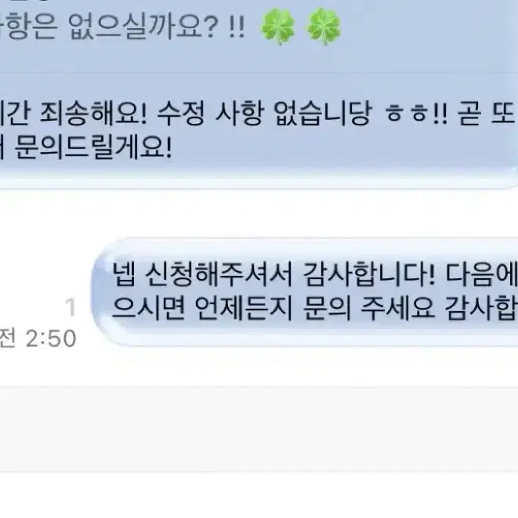Click the 죄송해요! text in the received message

93,114
